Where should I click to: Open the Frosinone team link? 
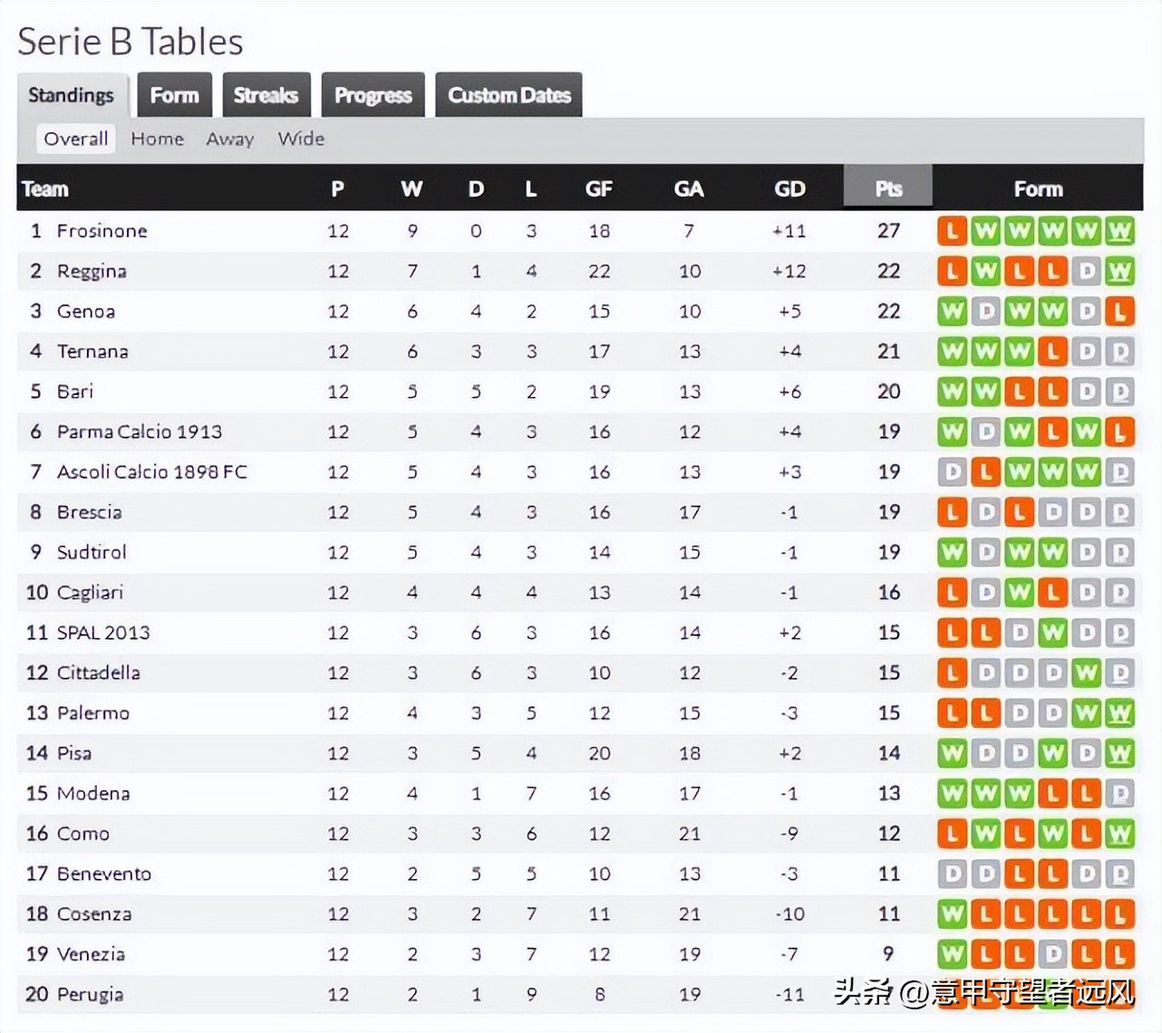102,231
